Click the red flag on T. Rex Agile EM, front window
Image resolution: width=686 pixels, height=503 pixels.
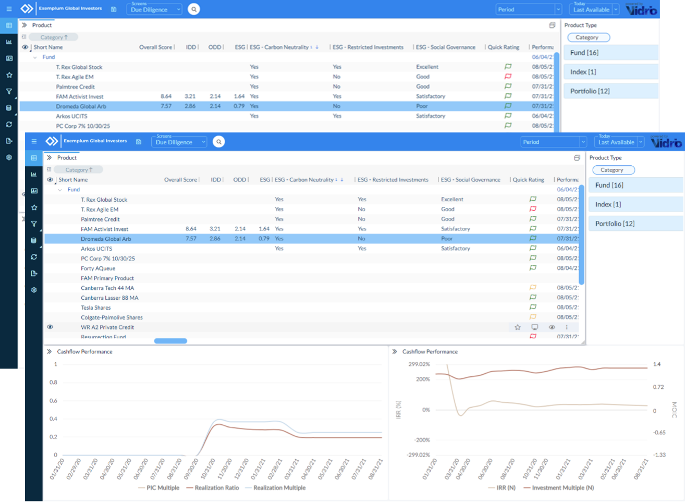coord(533,209)
